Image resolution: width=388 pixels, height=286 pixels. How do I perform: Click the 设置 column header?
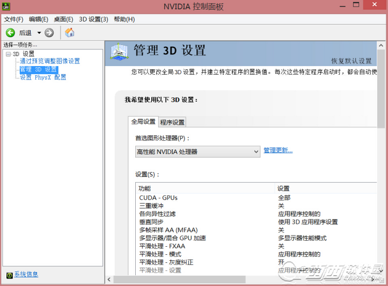click(x=326, y=188)
